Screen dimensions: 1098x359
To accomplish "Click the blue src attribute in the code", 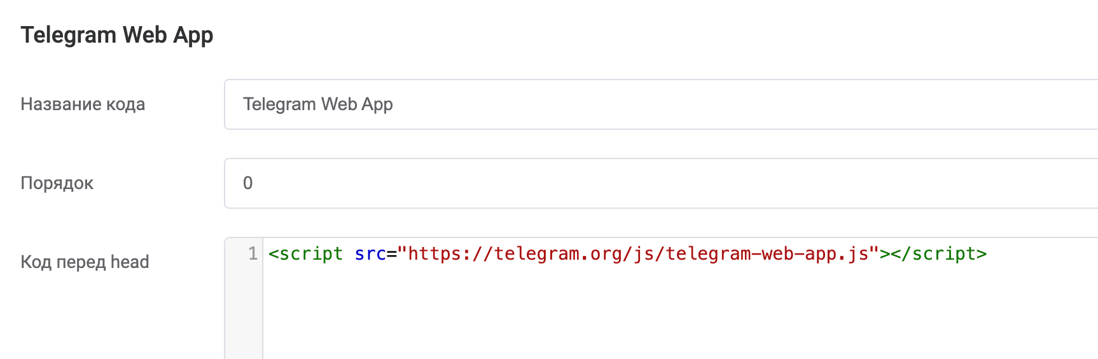I will [x=370, y=253].
